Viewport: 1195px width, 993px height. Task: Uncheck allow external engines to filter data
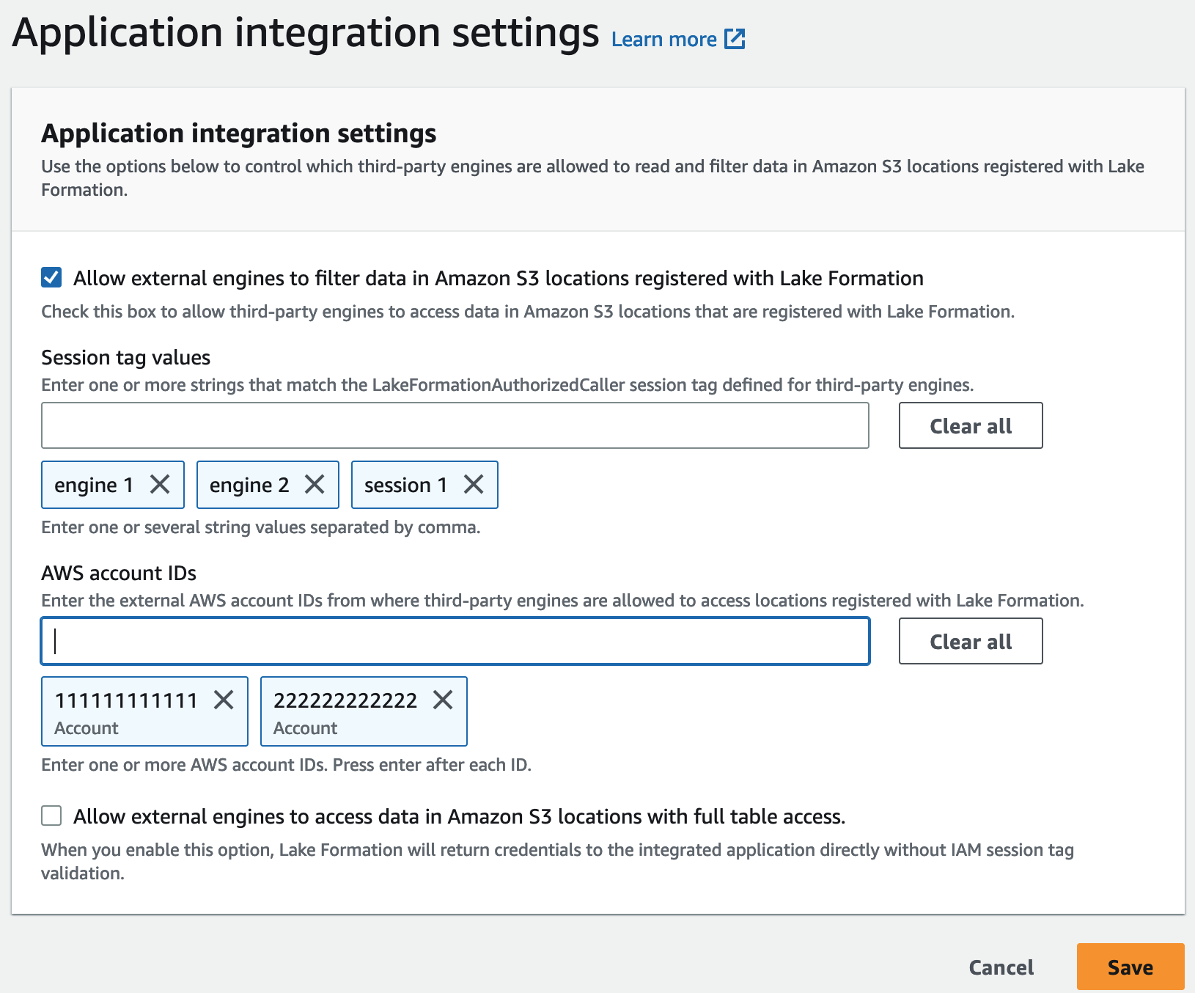50,278
